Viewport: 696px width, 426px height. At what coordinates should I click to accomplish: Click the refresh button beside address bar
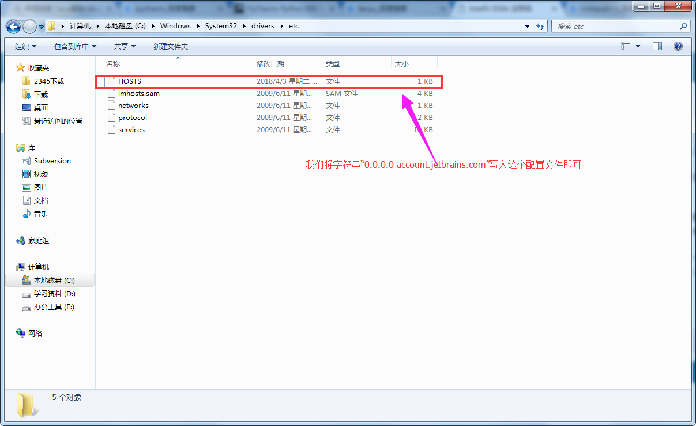[x=540, y=27]
